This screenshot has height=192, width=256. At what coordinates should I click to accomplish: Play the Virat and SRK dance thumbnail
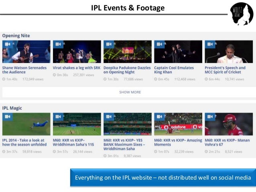click(77, 52)
